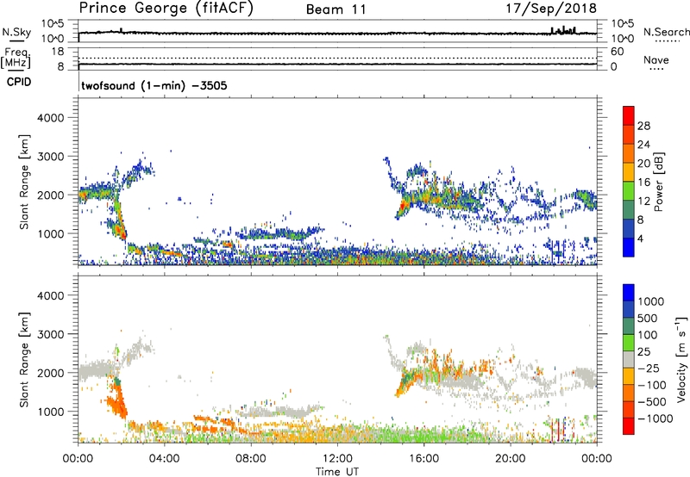Screen dimensions: 690x477
Task: Select the bottom blue segment of the Power colorbar
Action: [629, 247]
